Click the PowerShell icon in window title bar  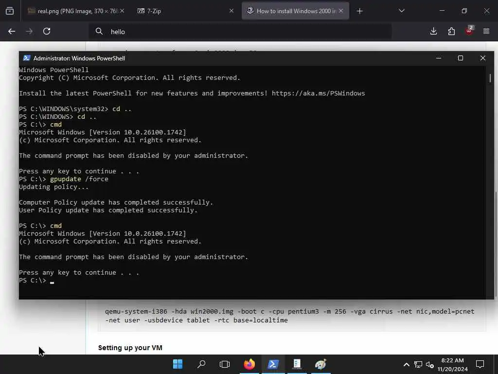(27, 58)
